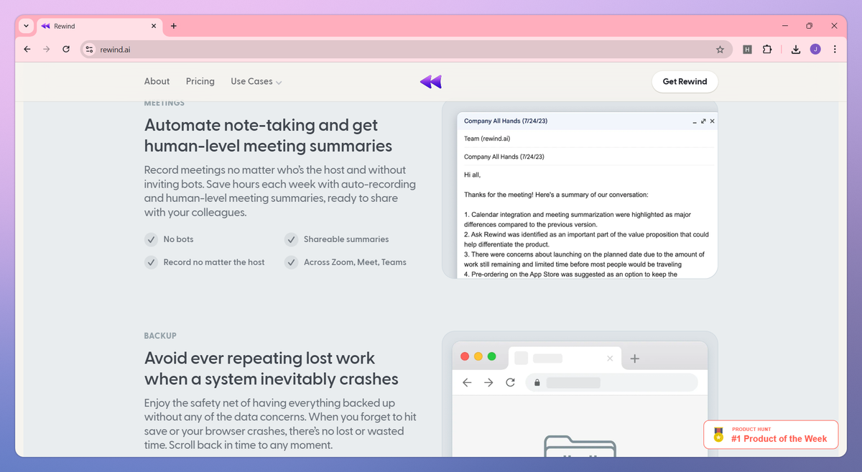Click the mock browser new tab plus
The image size is (862, 472).
coord(635,358)
